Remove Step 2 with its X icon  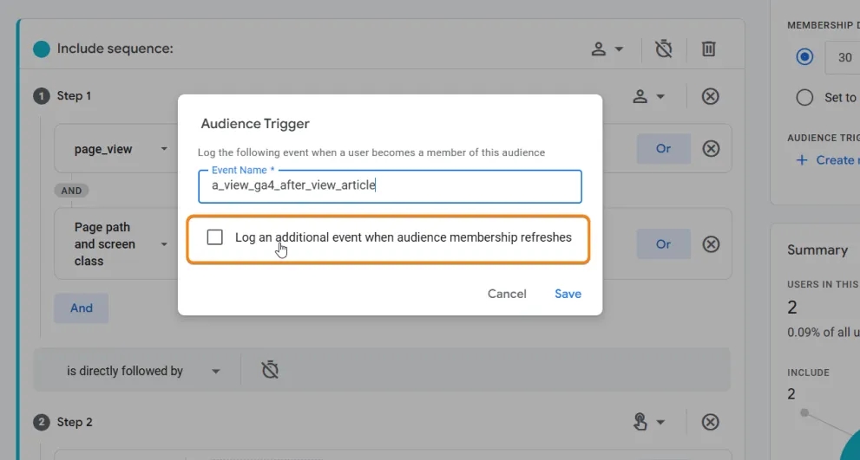pos(710,422)
